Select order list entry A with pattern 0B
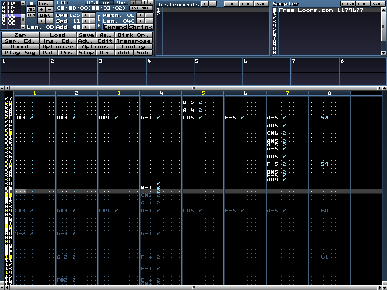 click(11, 15)
